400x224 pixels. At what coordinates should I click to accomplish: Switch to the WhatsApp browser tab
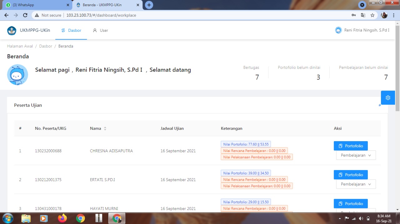tap(36, 5)
